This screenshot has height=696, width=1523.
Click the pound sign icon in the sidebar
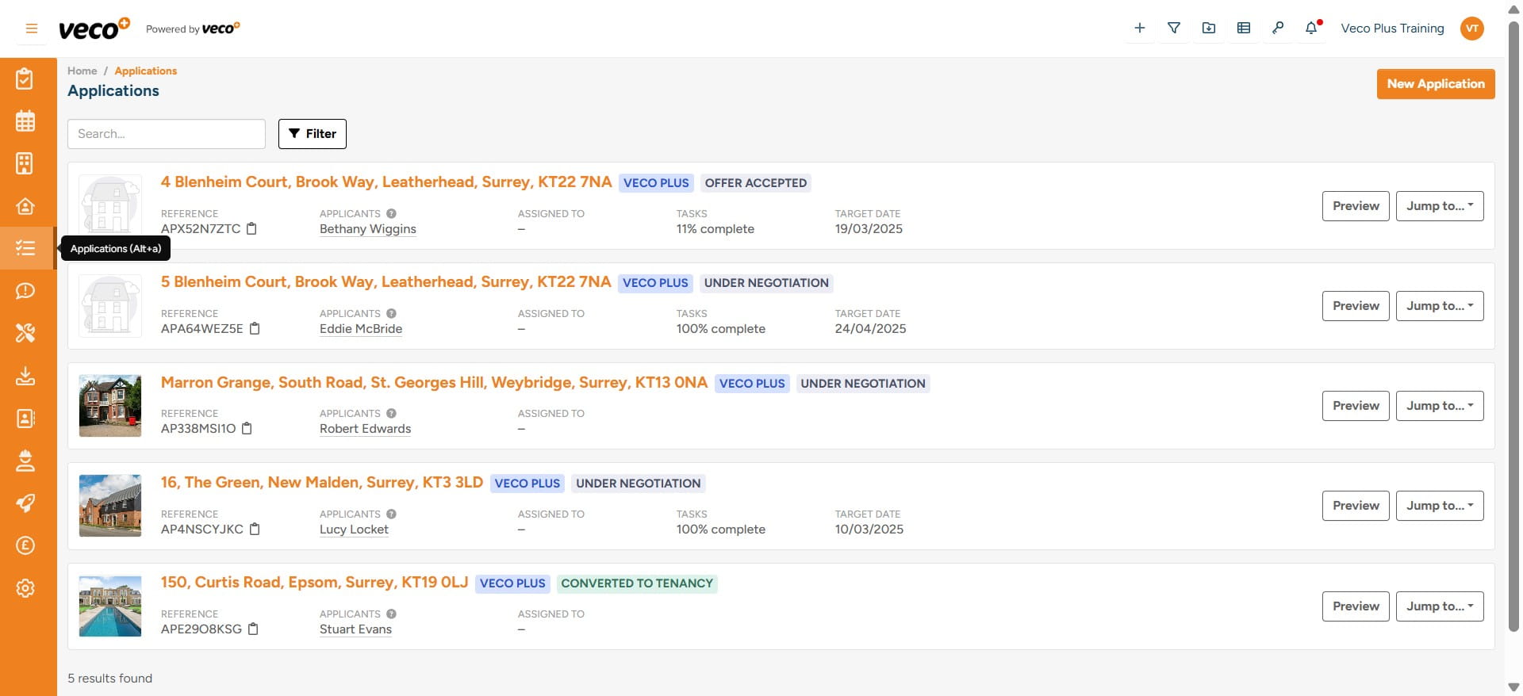coord(25,545)
